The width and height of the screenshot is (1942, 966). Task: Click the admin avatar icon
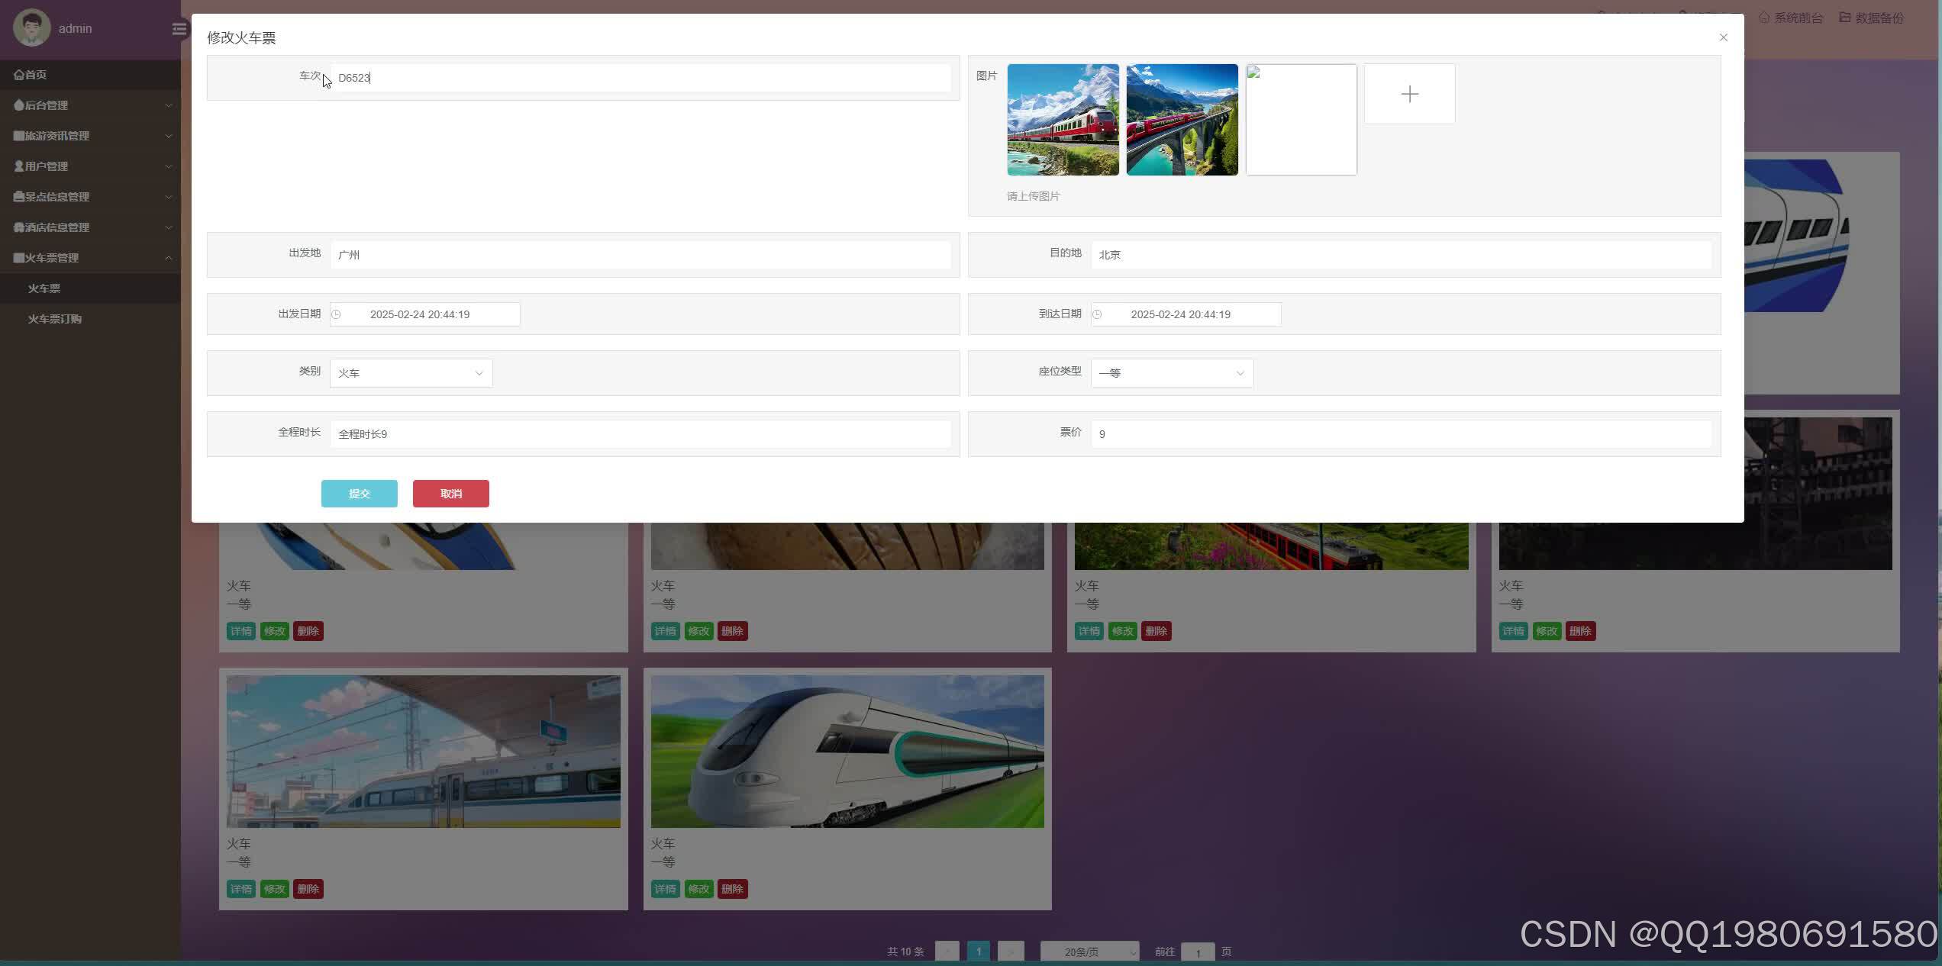click(31, 28)
